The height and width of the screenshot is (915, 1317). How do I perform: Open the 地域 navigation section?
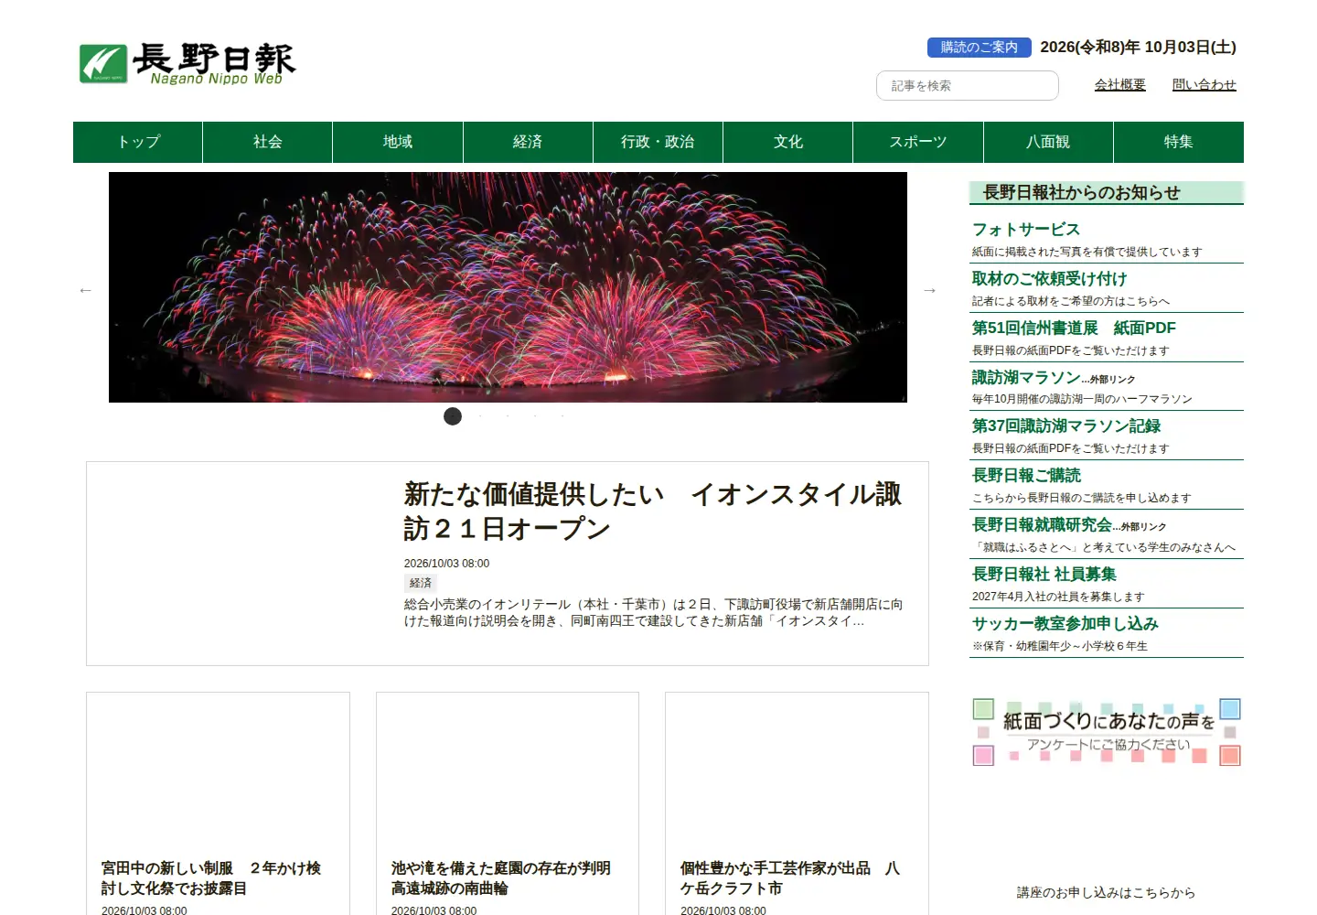(398, 142)
